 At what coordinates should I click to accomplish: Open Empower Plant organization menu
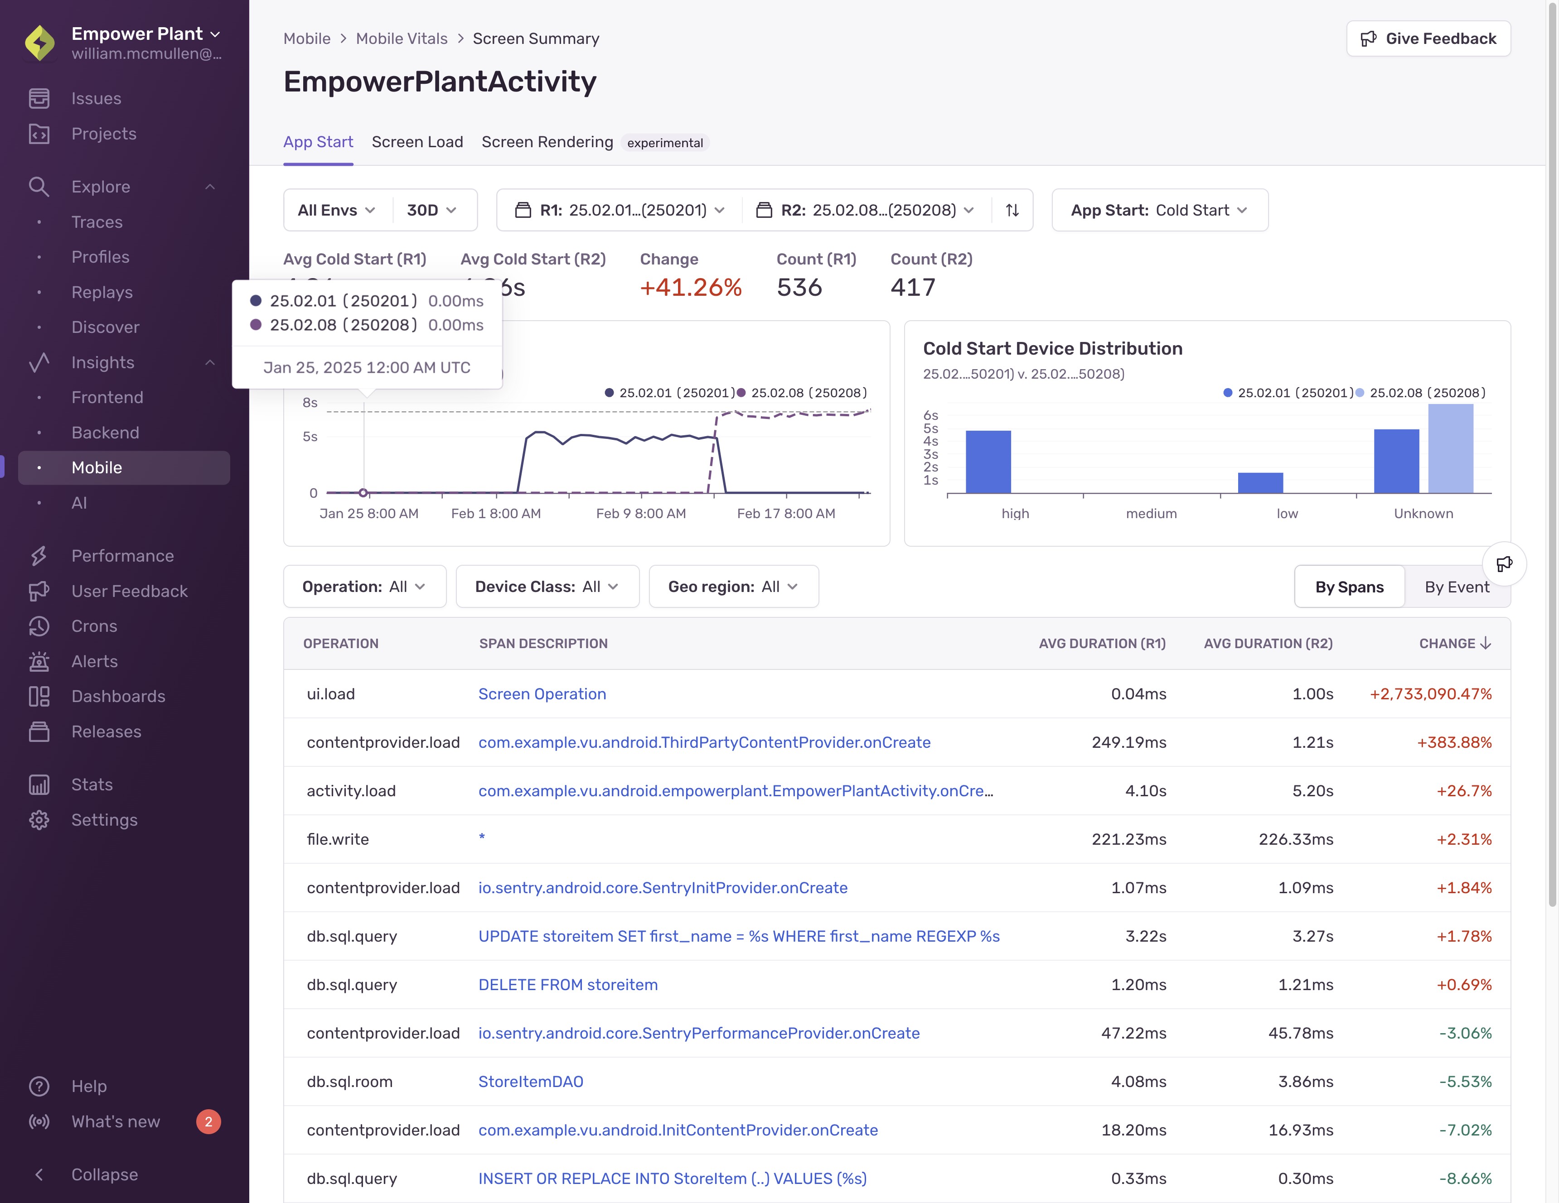pyautogui.click(x=146, y=43)
